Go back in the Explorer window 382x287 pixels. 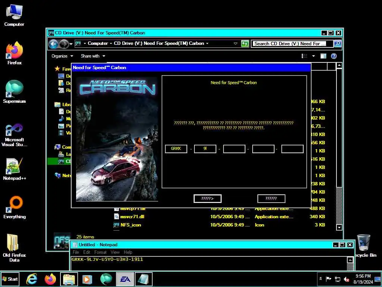(53, 44)
